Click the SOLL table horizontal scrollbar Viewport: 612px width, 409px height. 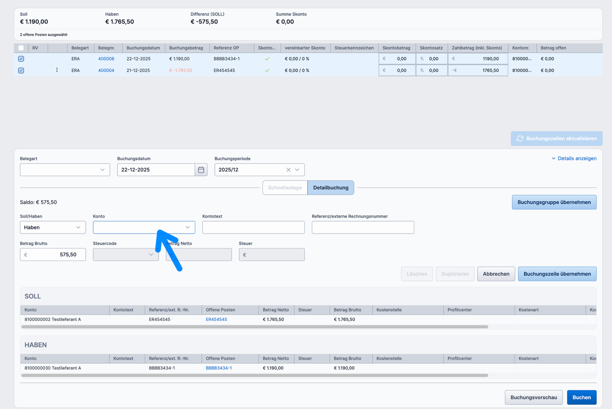(x=255, y=327)
